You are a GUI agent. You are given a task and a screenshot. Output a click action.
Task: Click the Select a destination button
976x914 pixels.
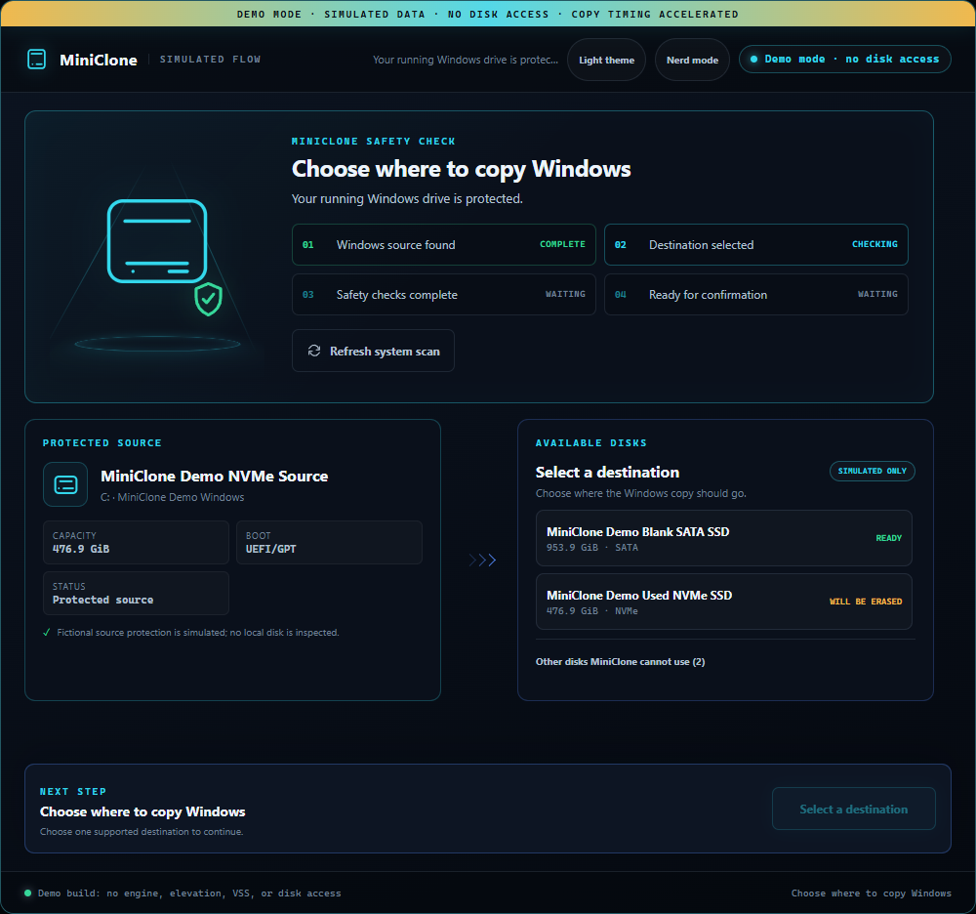point(853,809)
